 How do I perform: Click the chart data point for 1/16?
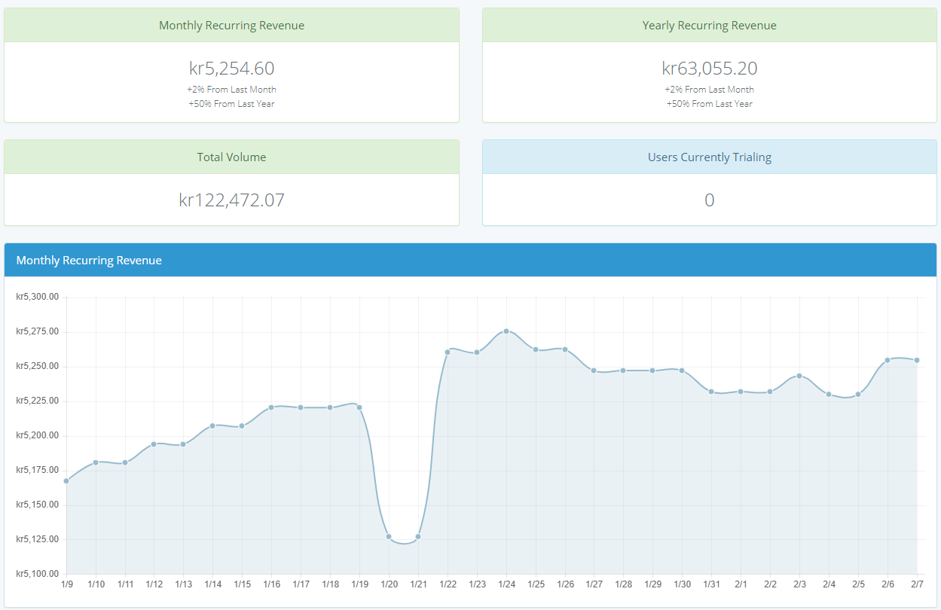(271, 407)
